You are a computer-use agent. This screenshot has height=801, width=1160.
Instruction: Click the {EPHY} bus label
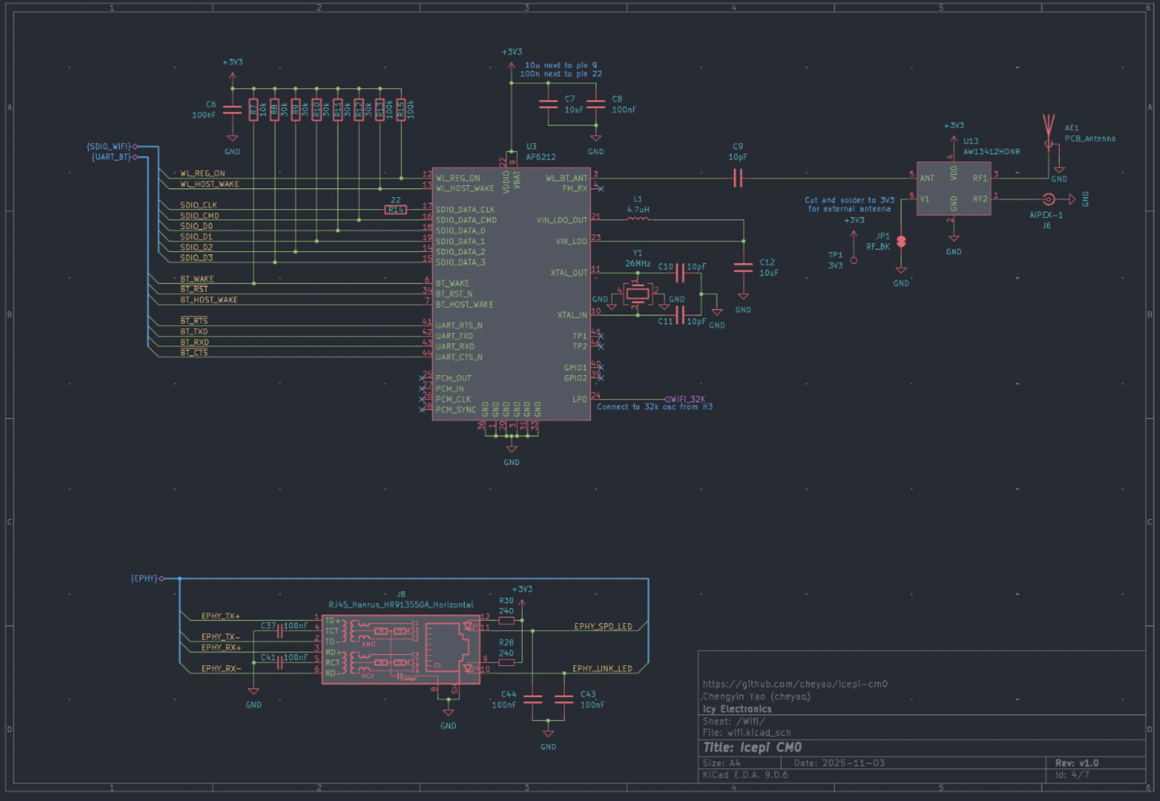(144, 578)
